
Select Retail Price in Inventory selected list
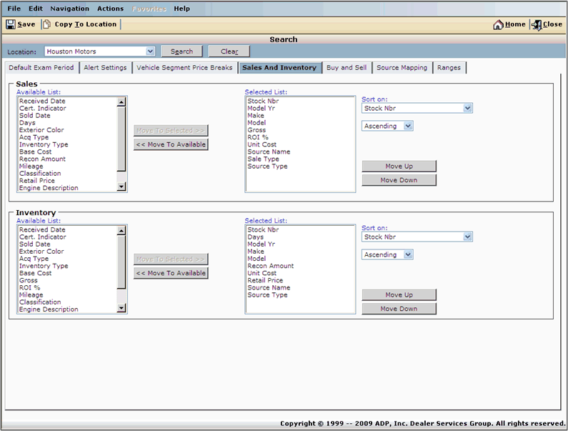(265, 280)
